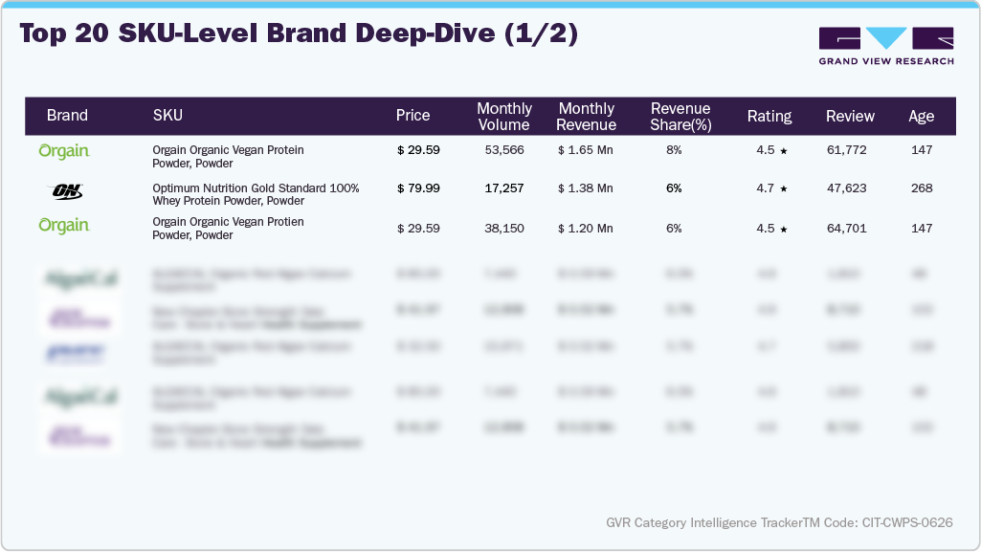Click the Brand column header
981x552 pixels.
[67, 116]
